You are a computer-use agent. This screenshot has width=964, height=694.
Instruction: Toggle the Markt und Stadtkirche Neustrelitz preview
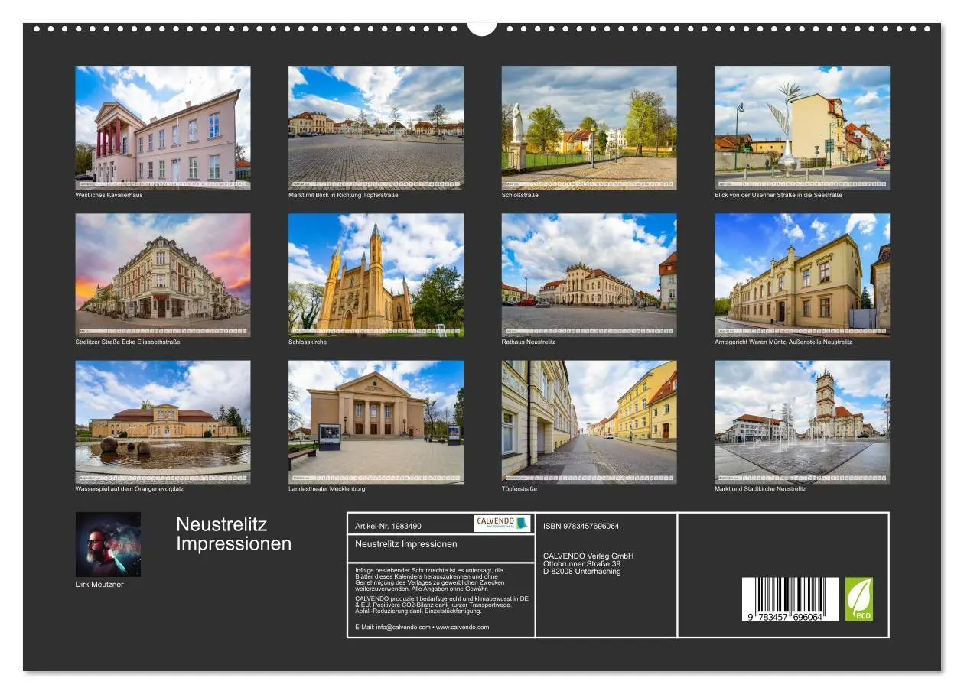point(803,421)
